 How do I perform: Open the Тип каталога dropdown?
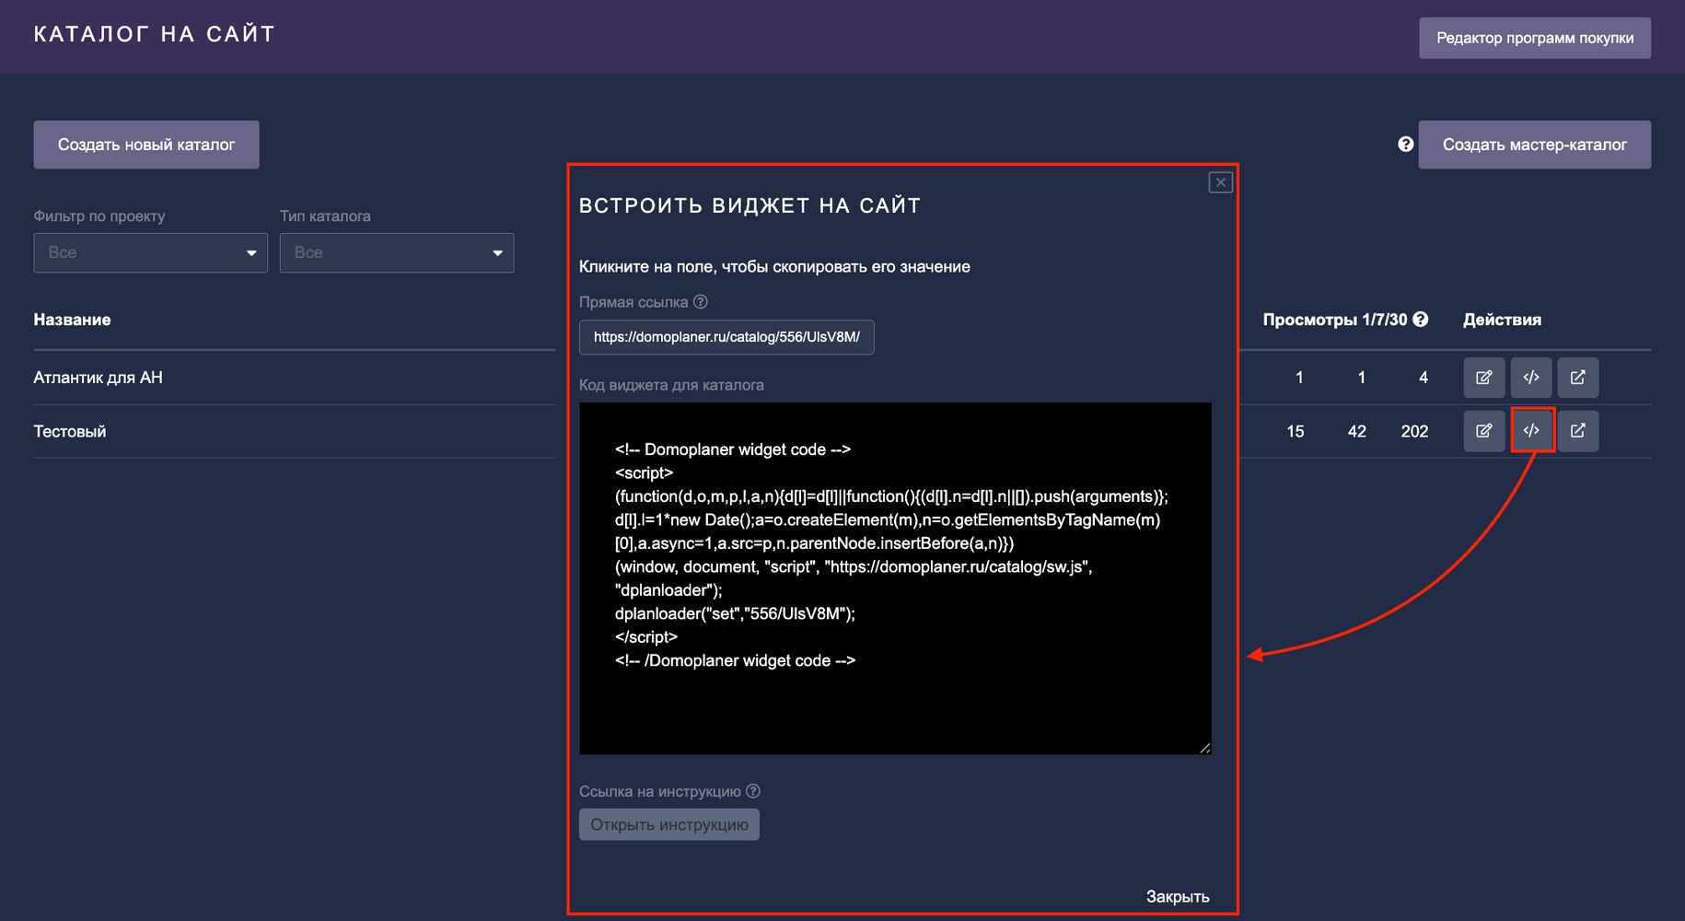396,253
